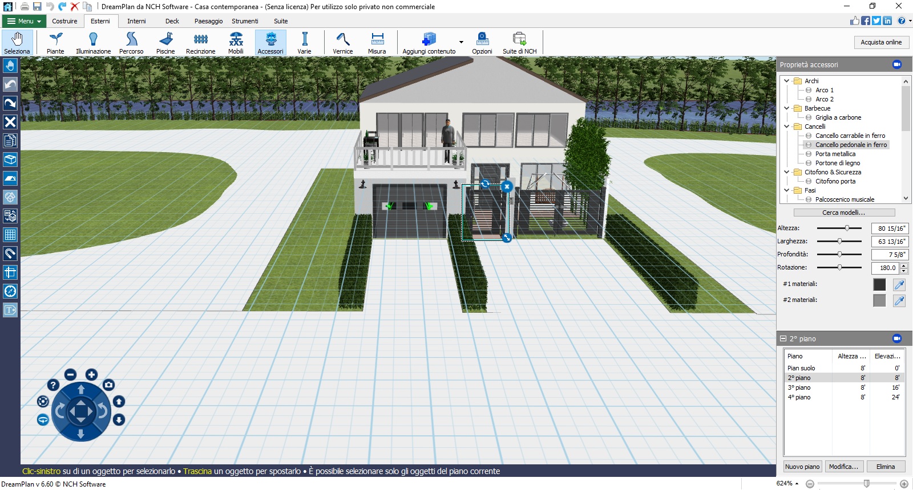Collapse the Barbecue tree folder
This screenshot has width=913, height=490.
click(787, 108)
